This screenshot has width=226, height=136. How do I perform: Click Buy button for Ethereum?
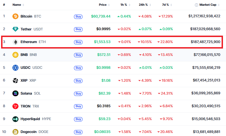tap(78, 42)
